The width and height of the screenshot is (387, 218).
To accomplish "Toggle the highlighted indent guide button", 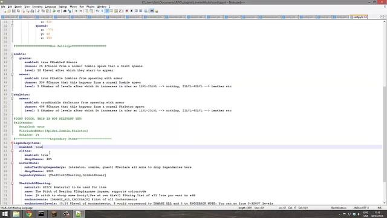I will pos(107,11).
